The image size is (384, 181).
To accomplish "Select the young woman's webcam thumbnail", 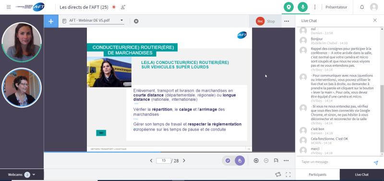I will click(22, 42).
